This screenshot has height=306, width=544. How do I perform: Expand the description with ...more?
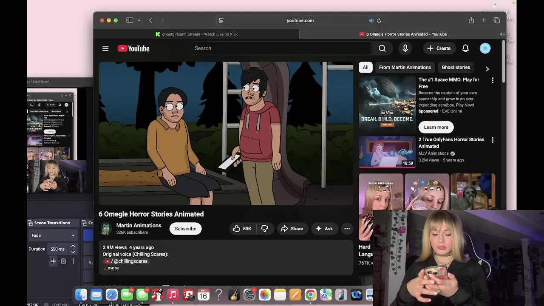pos(111,268)
